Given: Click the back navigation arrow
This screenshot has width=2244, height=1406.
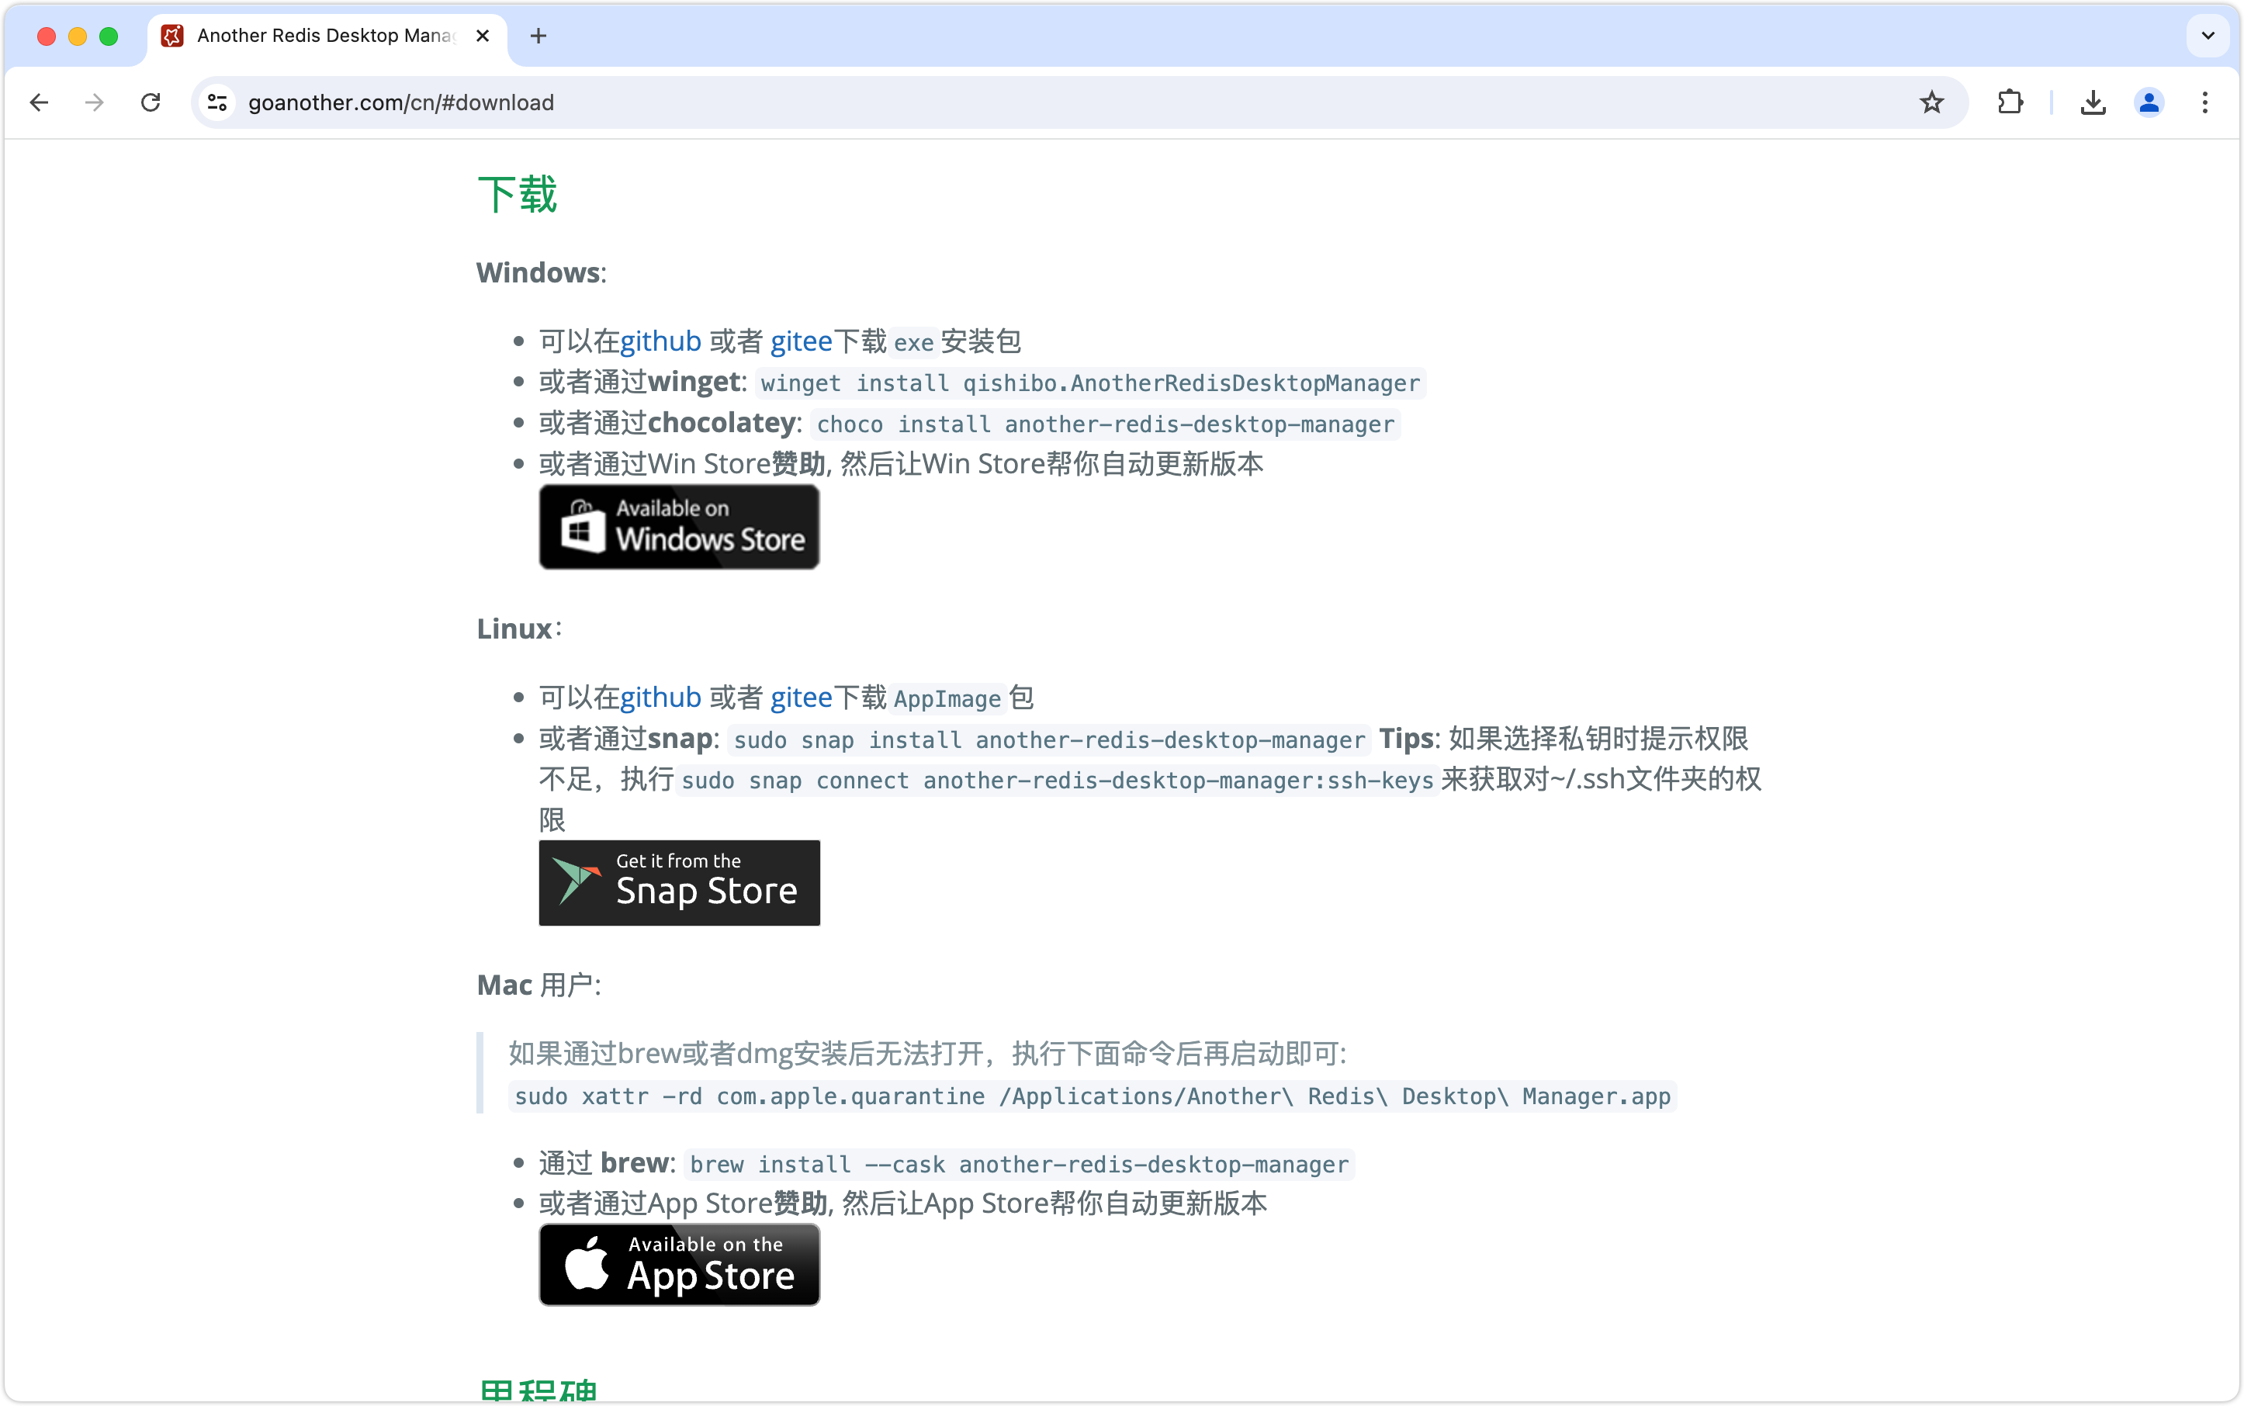Looking at the screenshot, I should [x=39, y=102].
